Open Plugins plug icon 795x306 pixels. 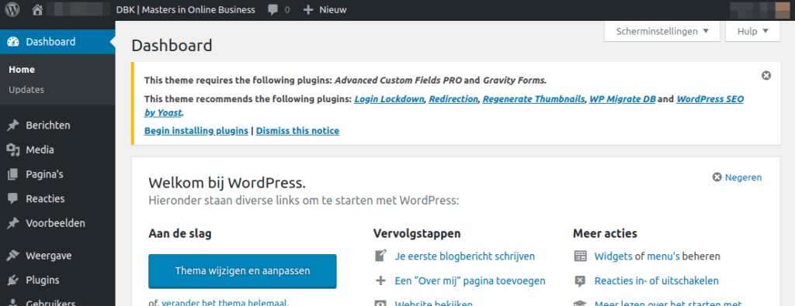pos(12,280)
